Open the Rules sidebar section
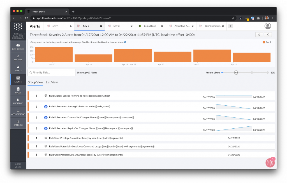This screenshot has height=183, width=287. pos(18,91)
